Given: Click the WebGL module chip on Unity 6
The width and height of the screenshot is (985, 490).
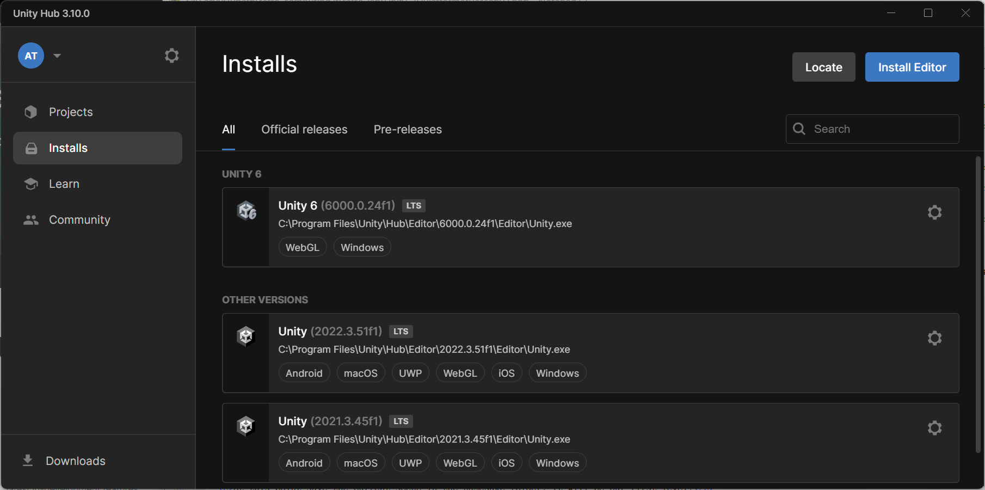Looking at the screenshot, I should (302, 247).
